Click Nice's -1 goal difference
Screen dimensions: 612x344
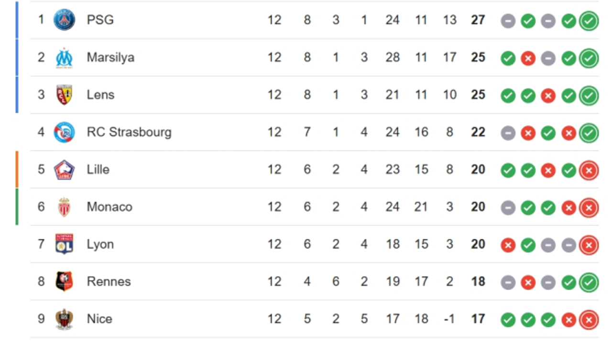[x=449, y=319]
